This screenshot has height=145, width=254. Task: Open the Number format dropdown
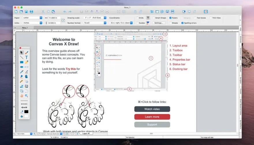95,23
